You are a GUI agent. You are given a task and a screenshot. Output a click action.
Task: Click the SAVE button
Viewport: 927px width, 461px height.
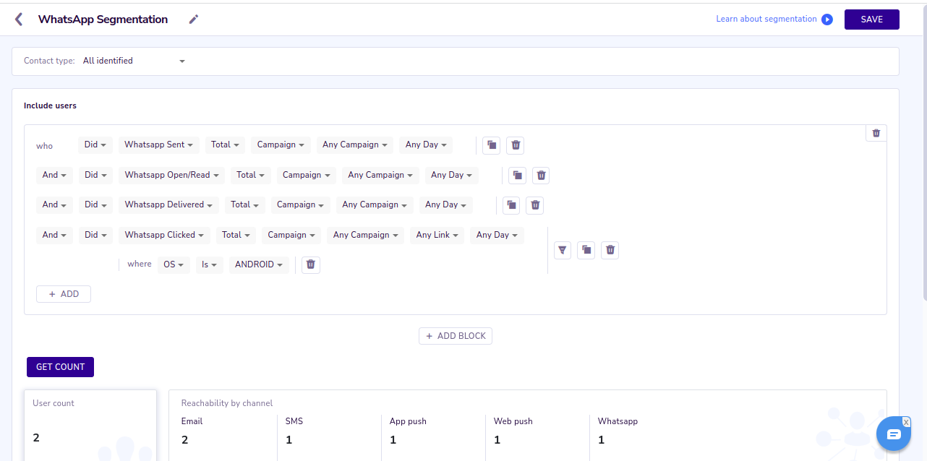click(x=872, y=20)
